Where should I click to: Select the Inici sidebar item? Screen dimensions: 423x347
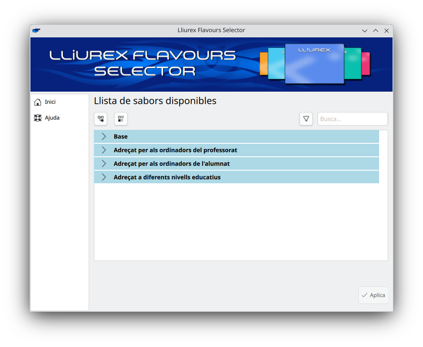tap(50, 102)
